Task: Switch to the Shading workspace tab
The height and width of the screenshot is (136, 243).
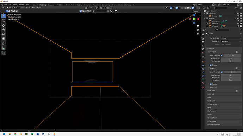Action: pyautogui.click(x=79, y=5)
